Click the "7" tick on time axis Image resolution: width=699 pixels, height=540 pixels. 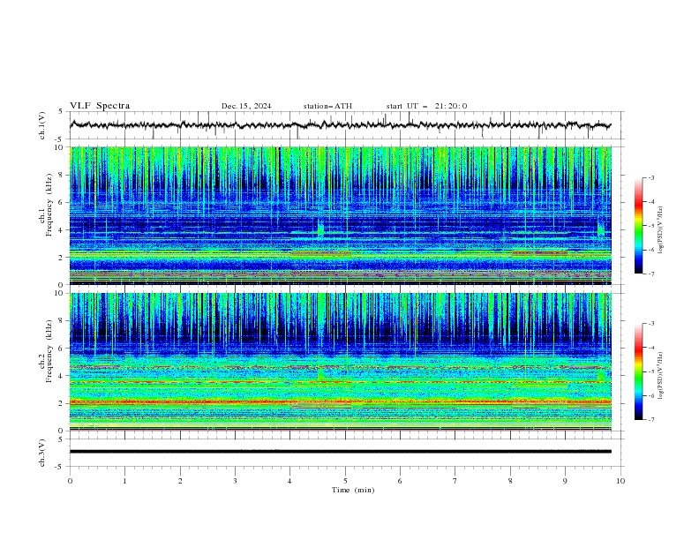(x=455, y=481)
